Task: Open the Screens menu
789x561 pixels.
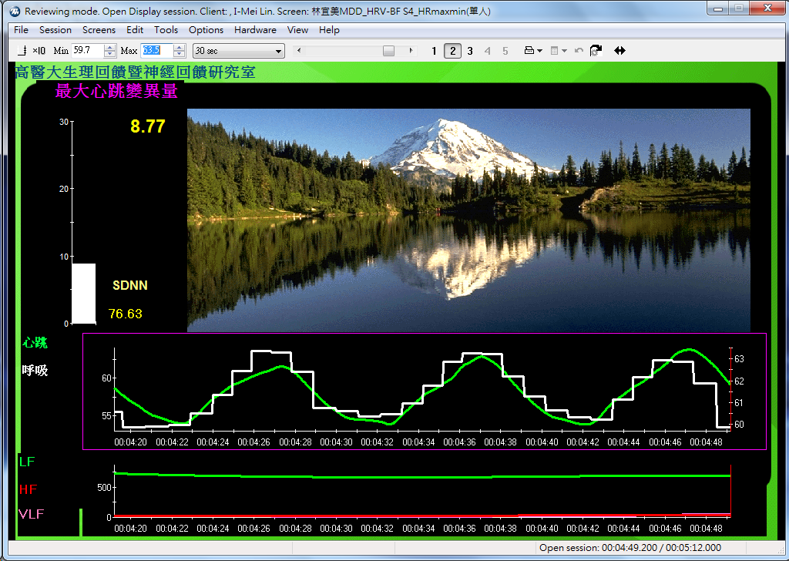Action: tap(99, 30)
